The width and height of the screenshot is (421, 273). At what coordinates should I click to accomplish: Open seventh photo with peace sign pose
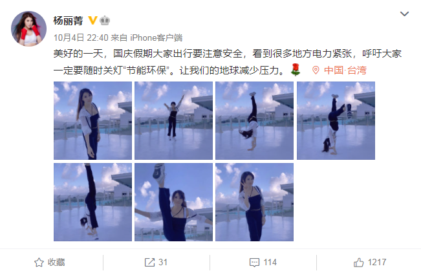pos(255,202)
